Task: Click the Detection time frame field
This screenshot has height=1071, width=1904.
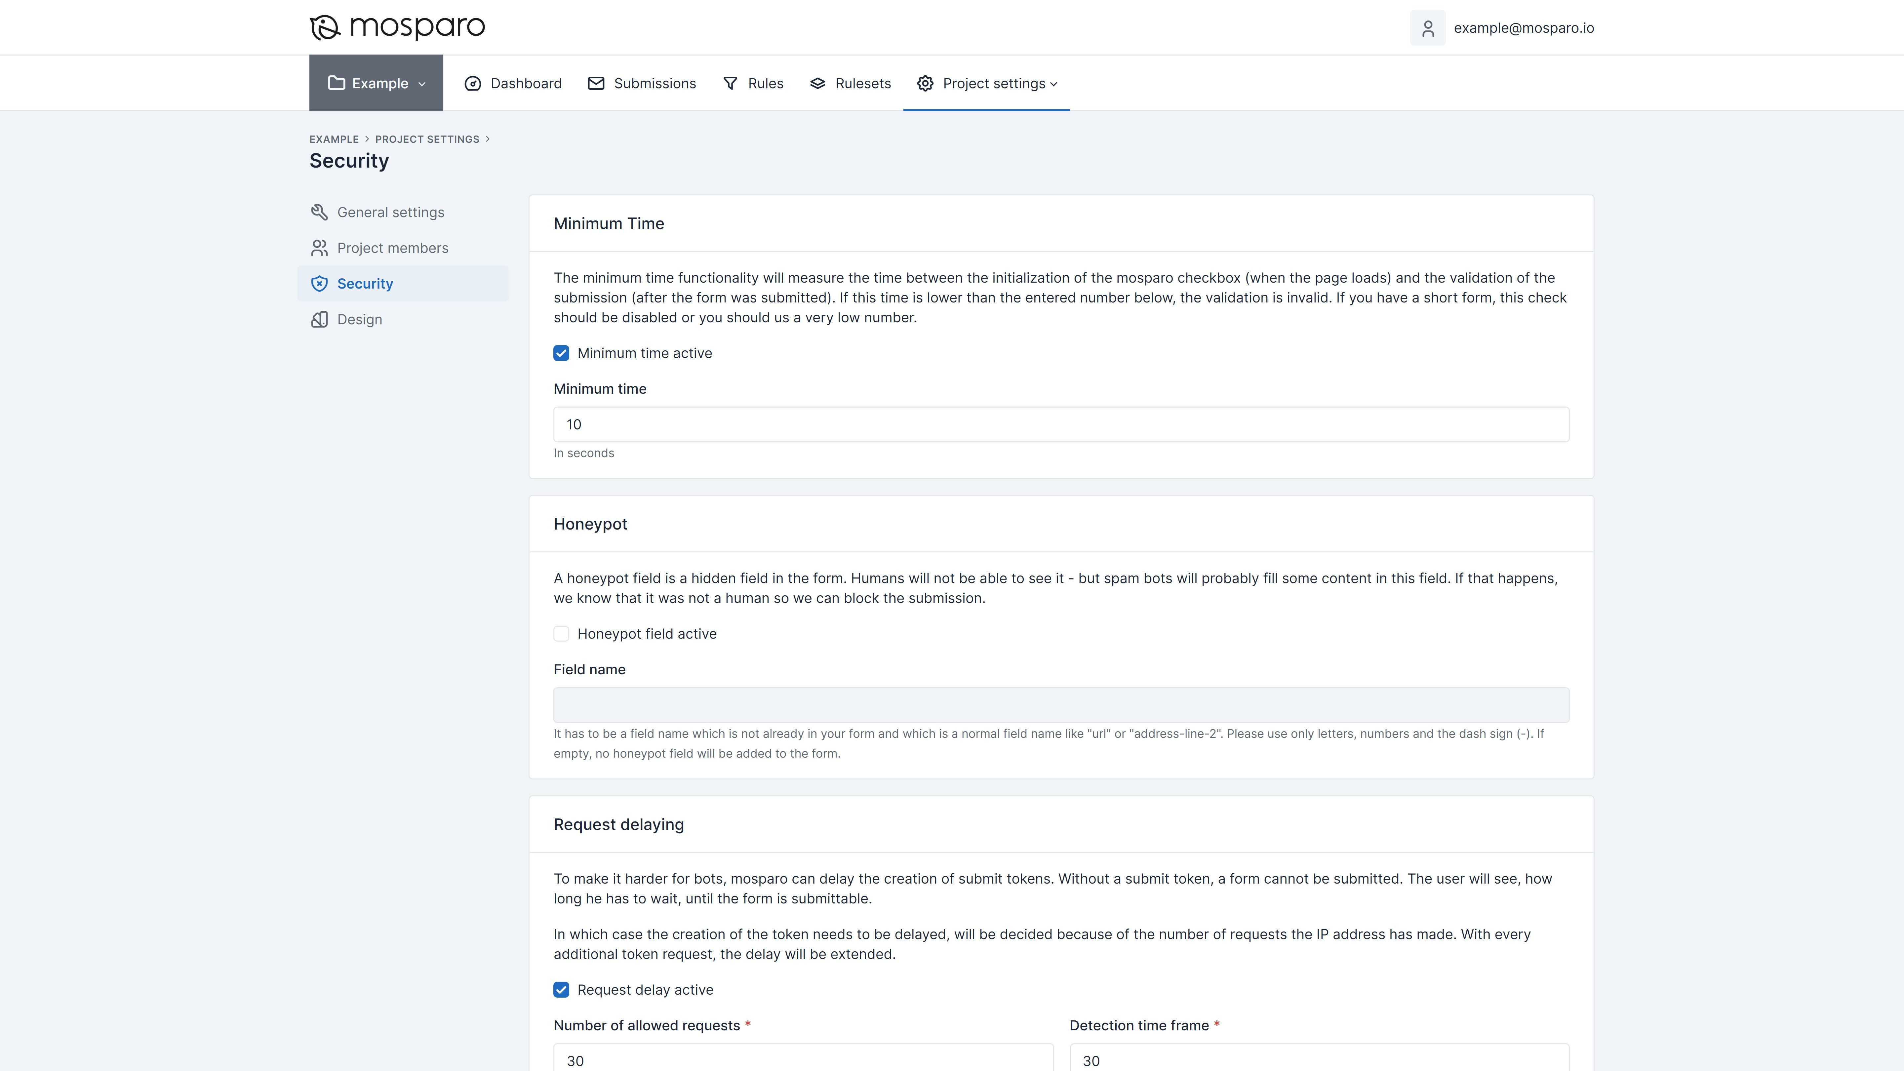Action: click(1319, 1058)
